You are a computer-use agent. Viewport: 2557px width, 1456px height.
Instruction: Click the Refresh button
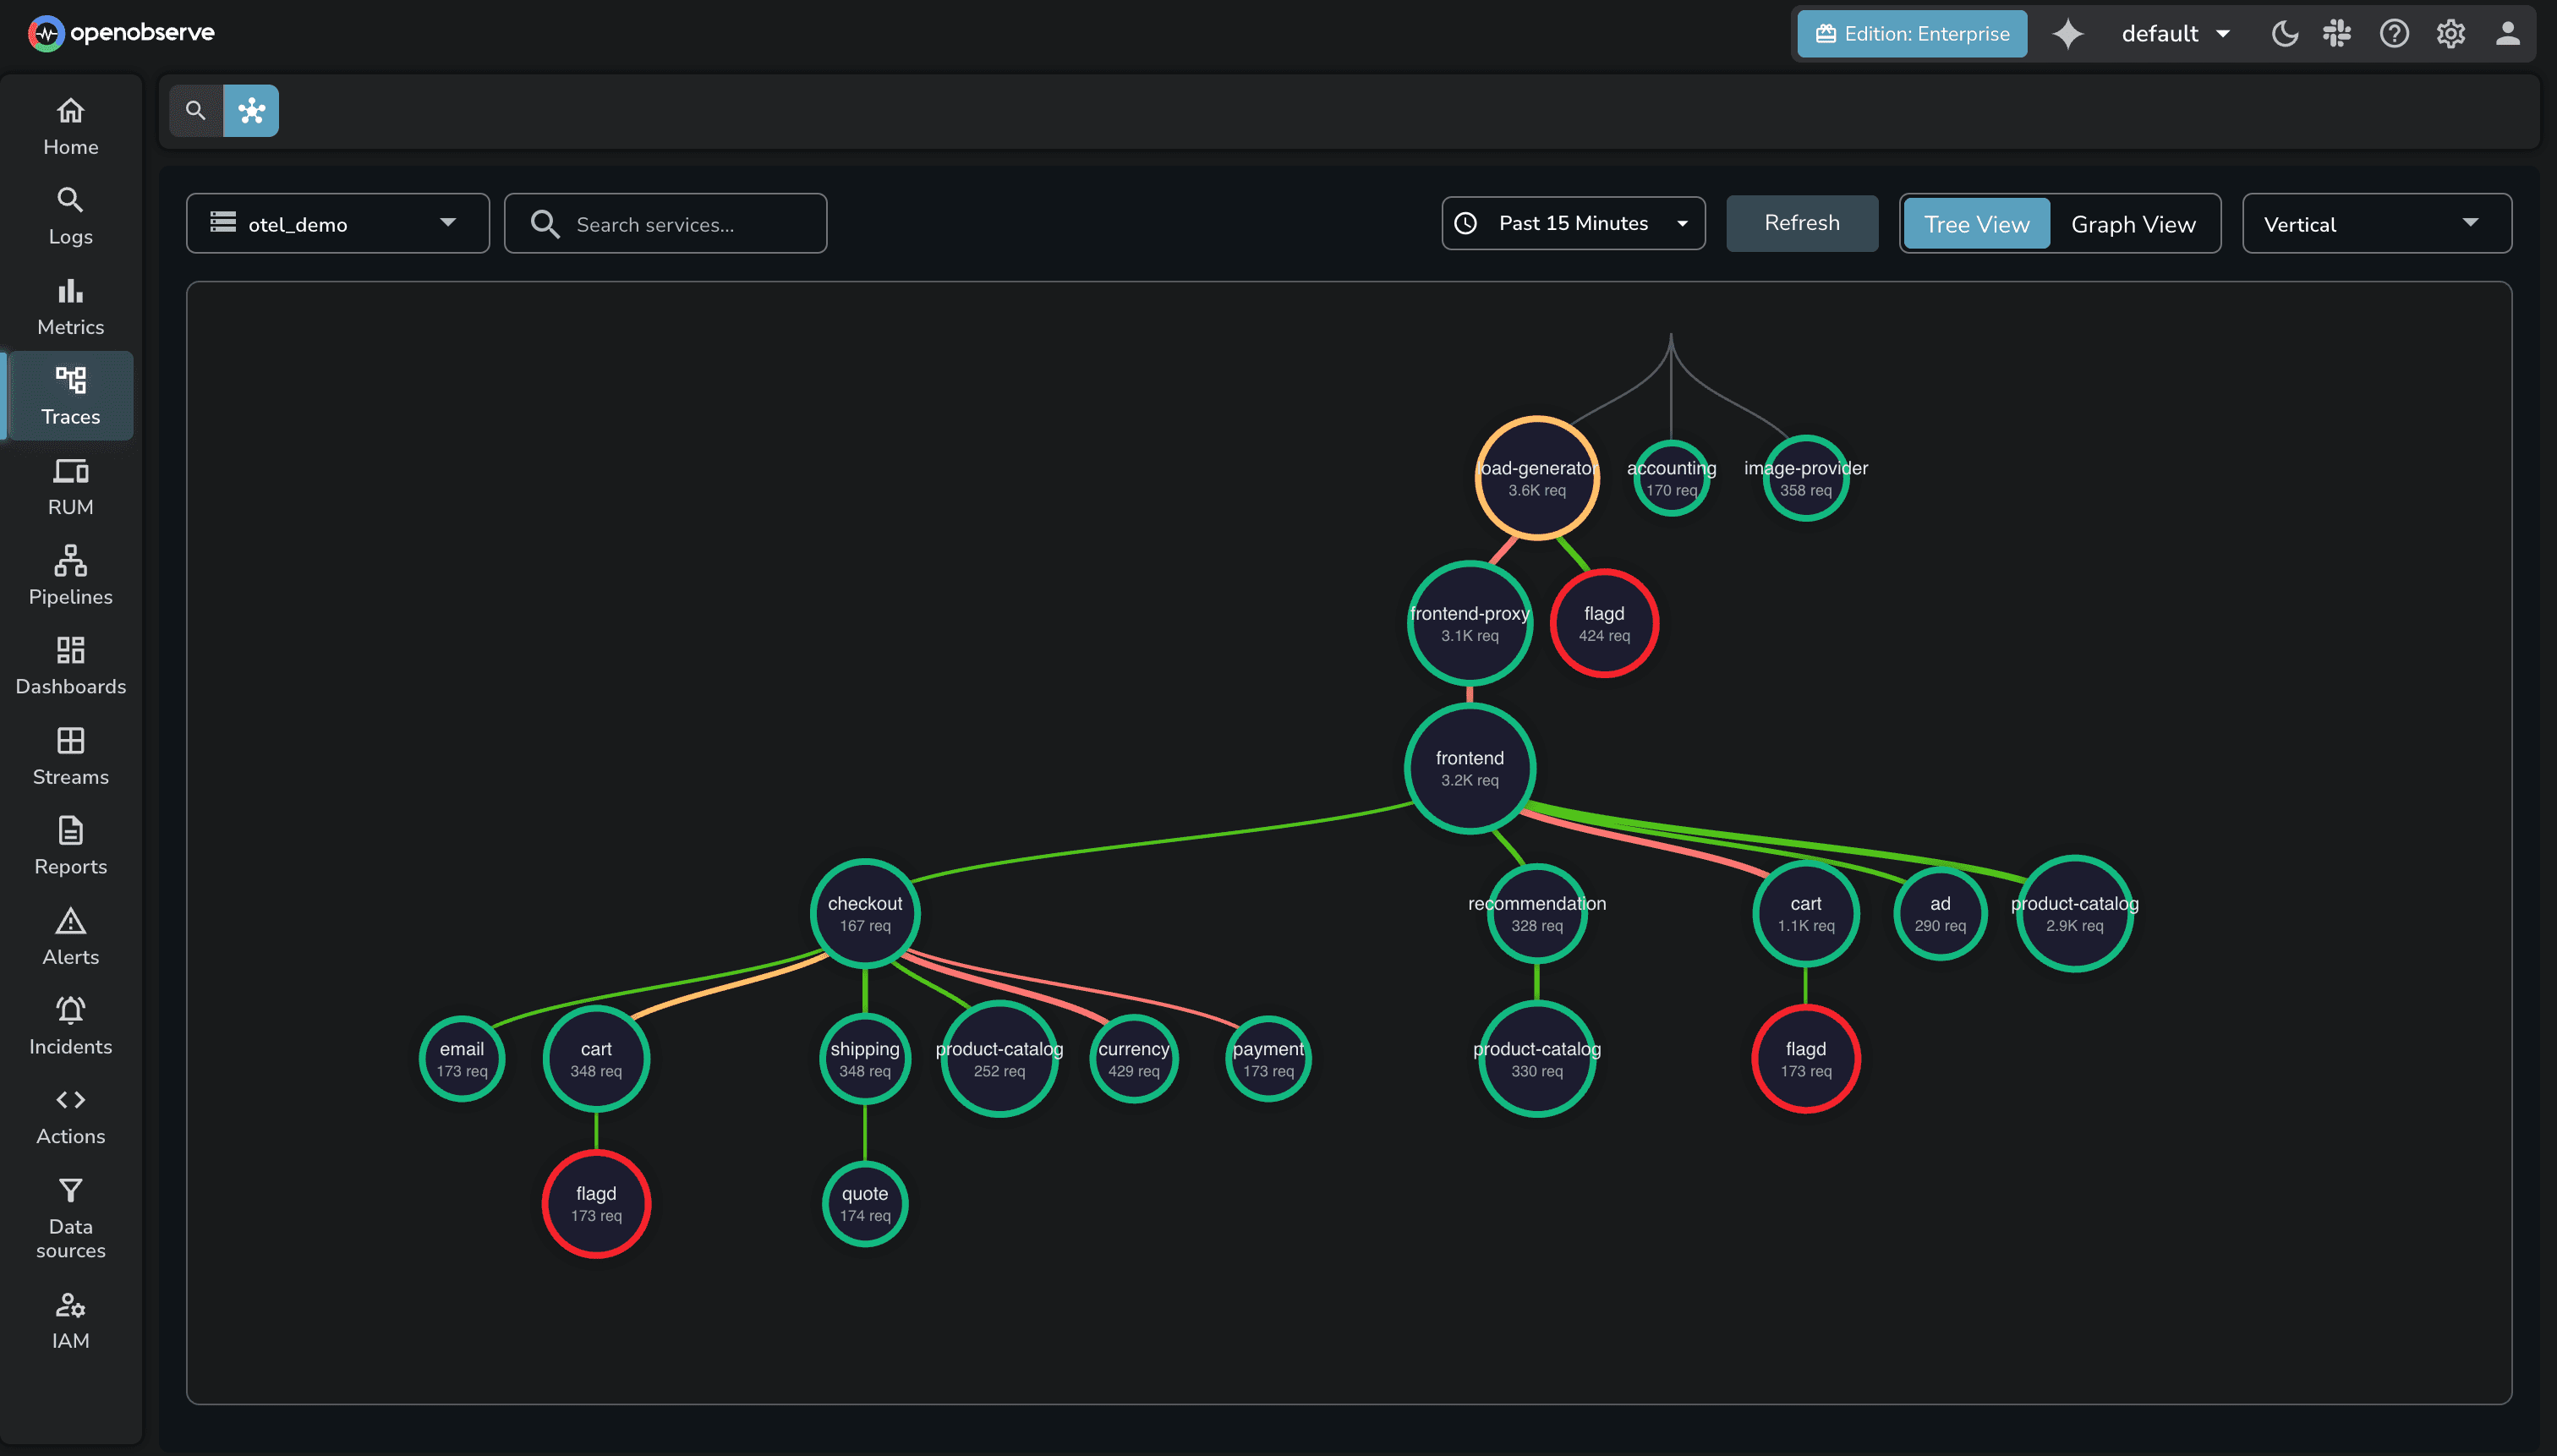[x=1800, y=223]
